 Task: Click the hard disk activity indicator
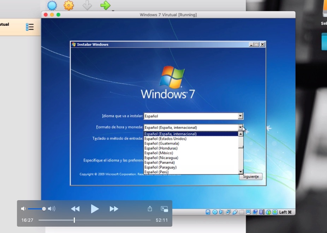[x=208, y=212]
